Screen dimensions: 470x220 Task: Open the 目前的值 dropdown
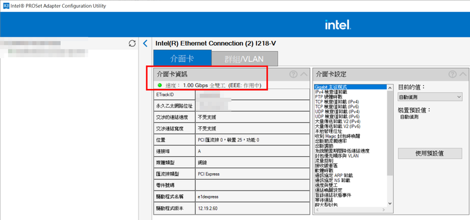(x=430, y=97)
